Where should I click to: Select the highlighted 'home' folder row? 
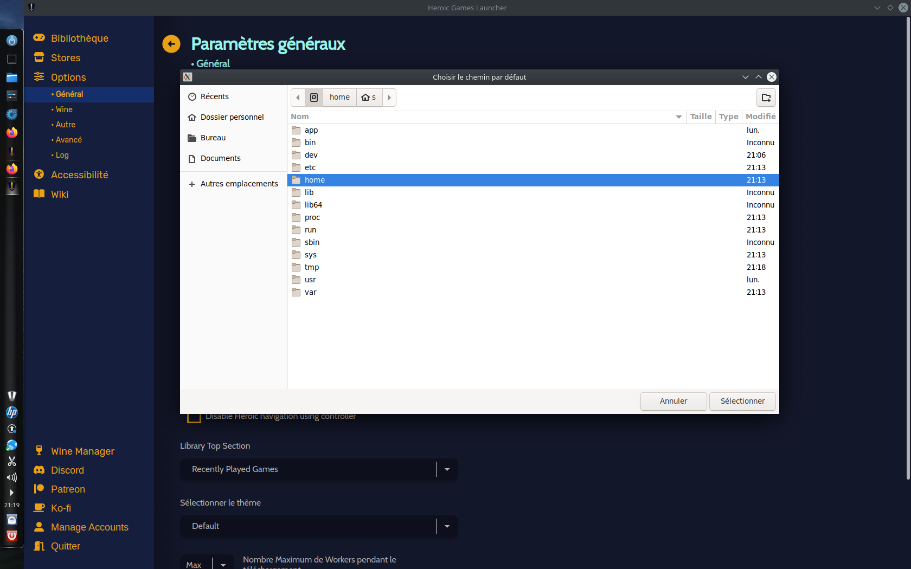click(x=533, y=180)
